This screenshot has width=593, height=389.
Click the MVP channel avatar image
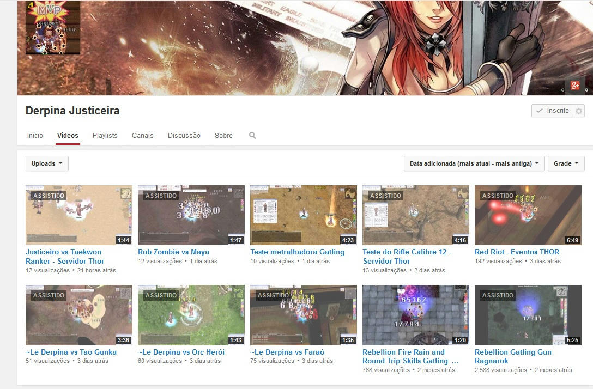[x=52, y=28]
